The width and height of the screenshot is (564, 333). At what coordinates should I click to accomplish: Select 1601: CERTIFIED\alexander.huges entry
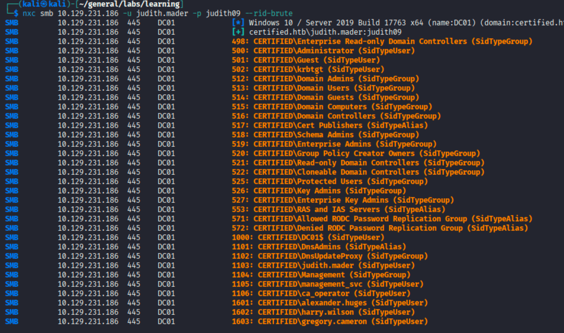(x=330, y=303)
